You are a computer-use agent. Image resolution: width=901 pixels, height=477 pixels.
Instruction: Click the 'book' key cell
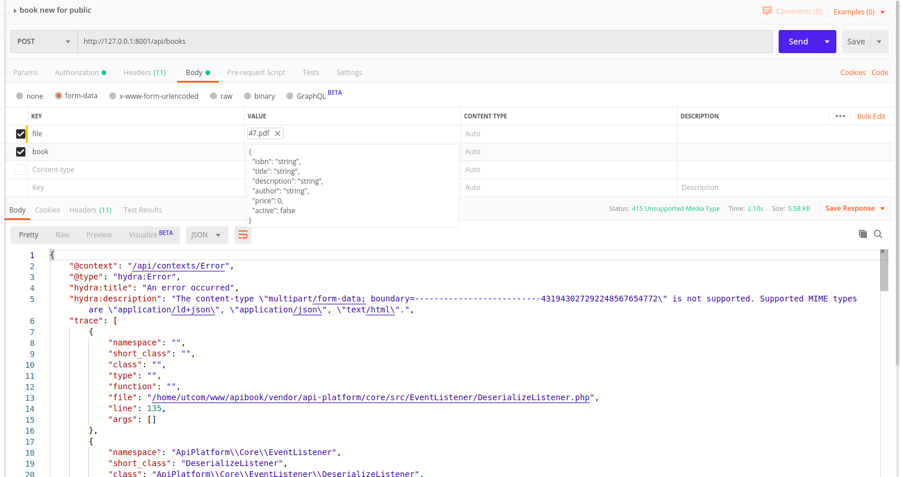pyautogui.click(x=136, y=152)
